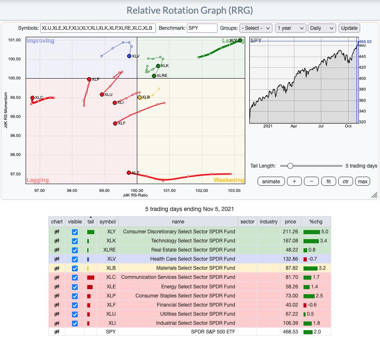Open the Daily period dropdown
Viewport: 380px width, 338px height.
click(322, 28)
